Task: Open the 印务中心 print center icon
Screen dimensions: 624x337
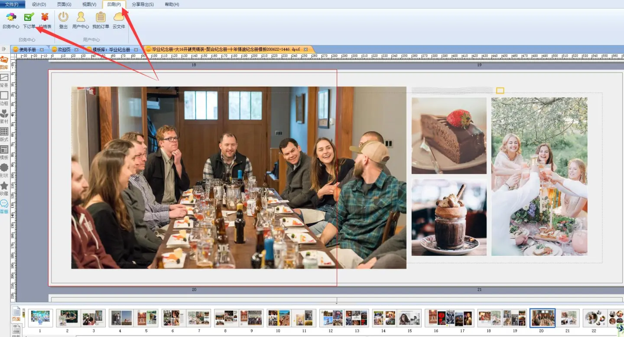Action: point(11,20)
